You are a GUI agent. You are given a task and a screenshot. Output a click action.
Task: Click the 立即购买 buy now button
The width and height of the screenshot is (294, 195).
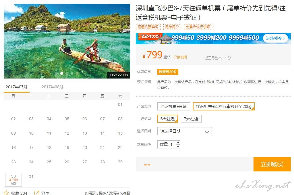click(x=272, y=164)
